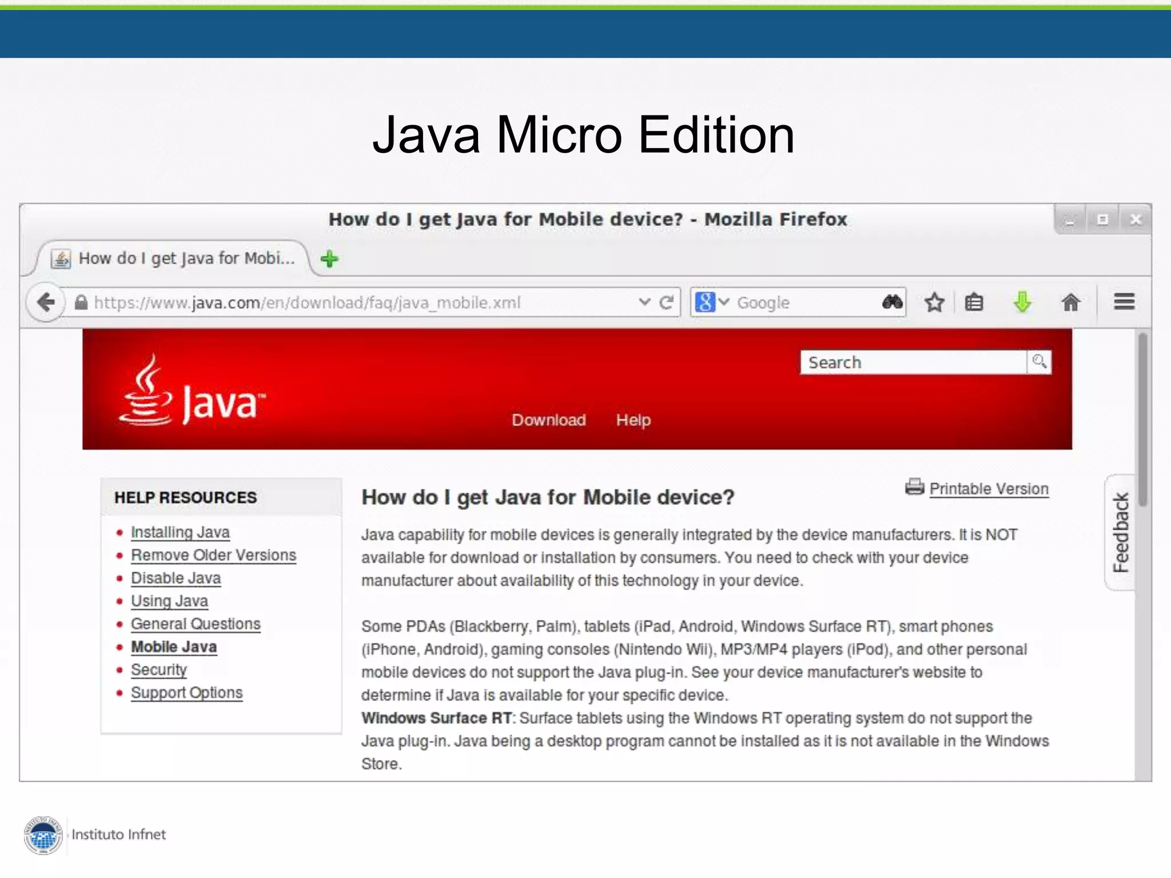This screenshot has height=878, width=1171.
Task: Close the Firefox window
Action: [1136, 220]
